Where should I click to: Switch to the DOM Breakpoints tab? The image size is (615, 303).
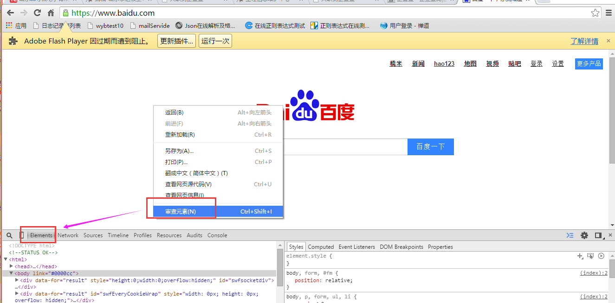coord(401,247)
